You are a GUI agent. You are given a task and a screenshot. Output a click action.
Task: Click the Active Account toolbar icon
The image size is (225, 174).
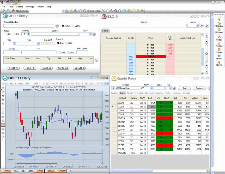point(13,11)
